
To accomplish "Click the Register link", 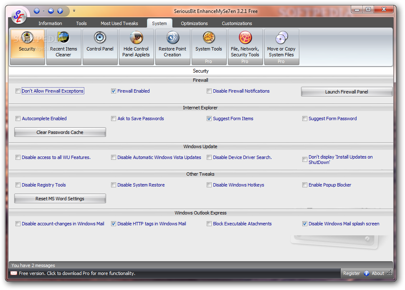I will 351,273.
